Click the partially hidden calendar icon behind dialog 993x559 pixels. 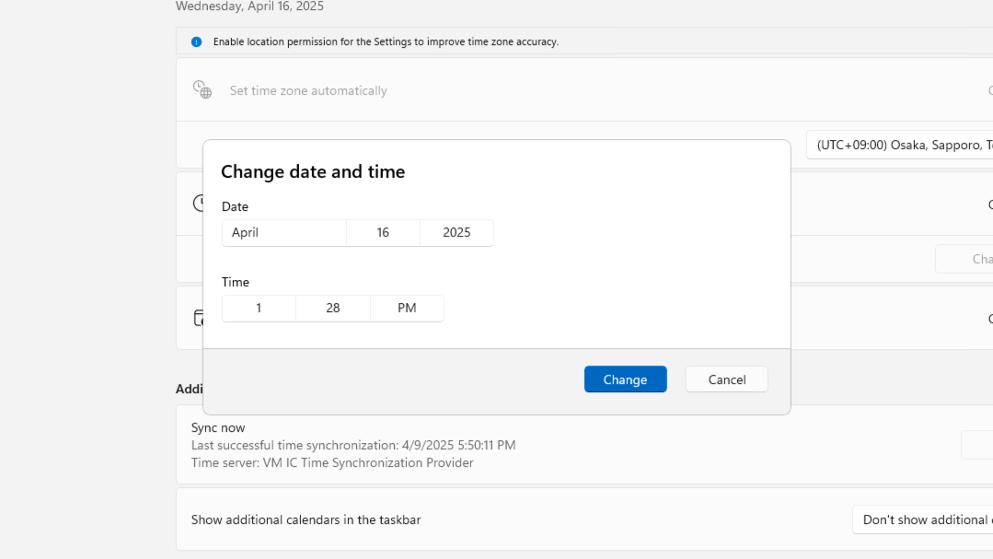(197, 318)
